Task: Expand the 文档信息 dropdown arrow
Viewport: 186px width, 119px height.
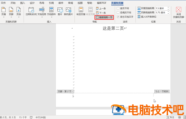Action: coord(42,17)
